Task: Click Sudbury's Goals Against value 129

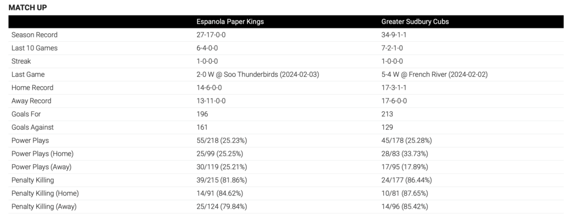Action: (x=387, y=127)
